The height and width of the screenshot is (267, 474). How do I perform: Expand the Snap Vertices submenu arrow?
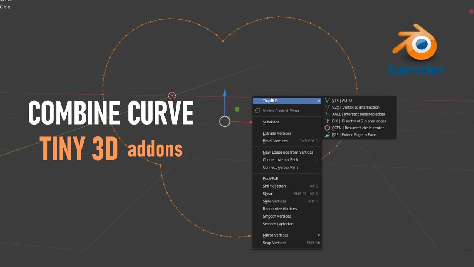coord(319,243)
